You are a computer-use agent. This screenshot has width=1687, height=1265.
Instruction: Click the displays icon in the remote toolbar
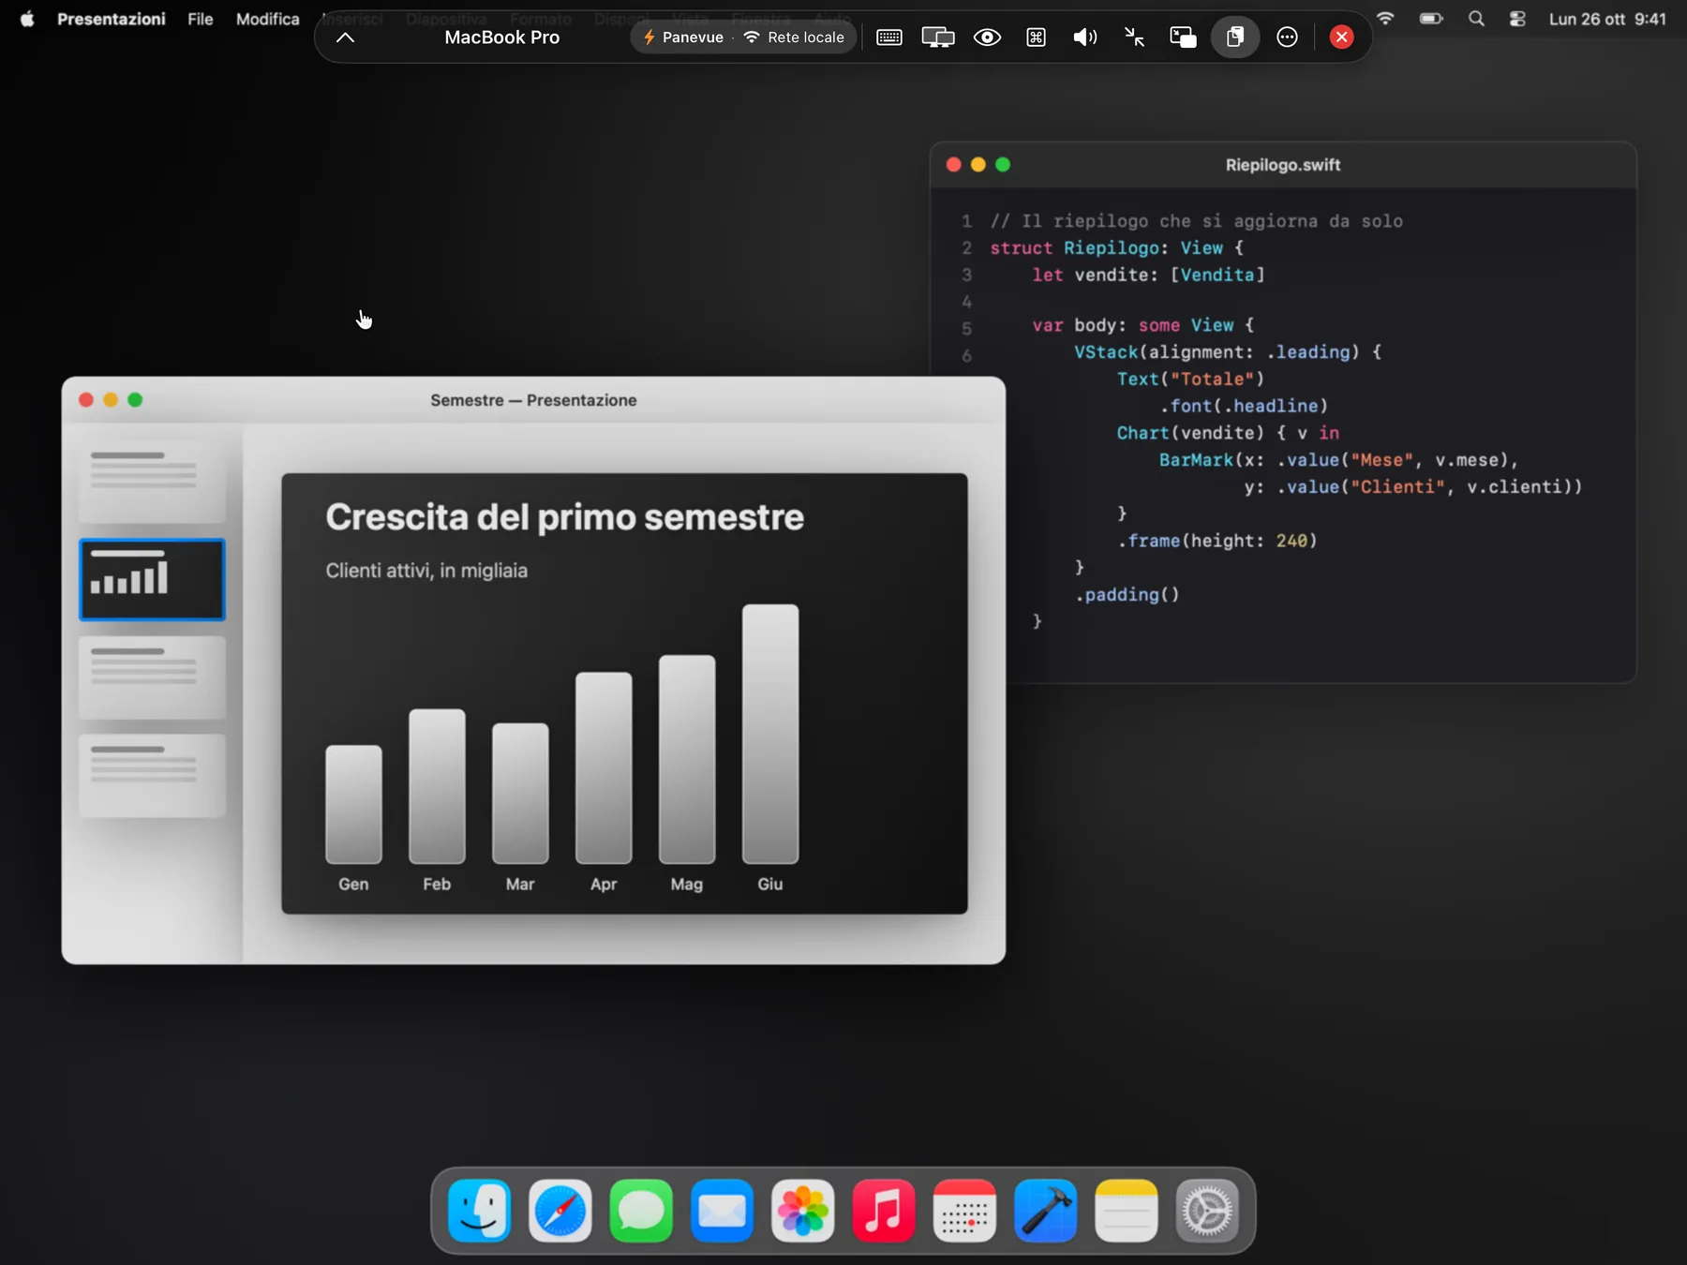pyautogui.click(x=937, y=37)
